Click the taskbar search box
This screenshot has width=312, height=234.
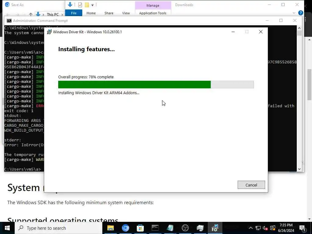pyautogui.click(x=58, y=228)
